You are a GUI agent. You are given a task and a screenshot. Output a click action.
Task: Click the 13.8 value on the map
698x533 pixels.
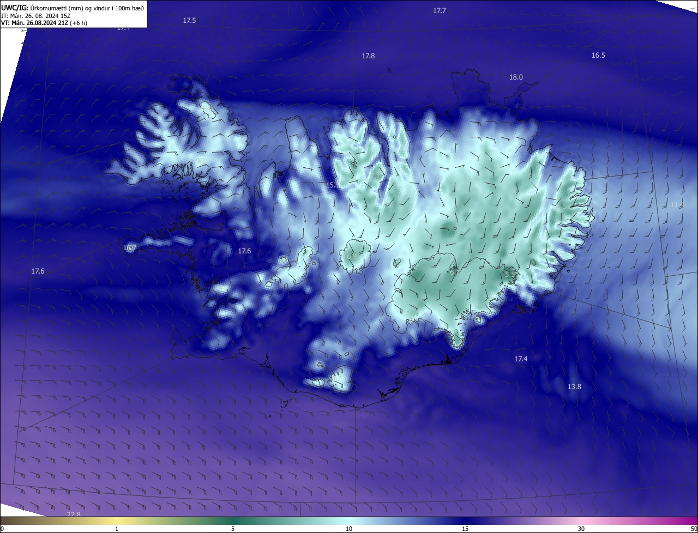click(574, 387)
